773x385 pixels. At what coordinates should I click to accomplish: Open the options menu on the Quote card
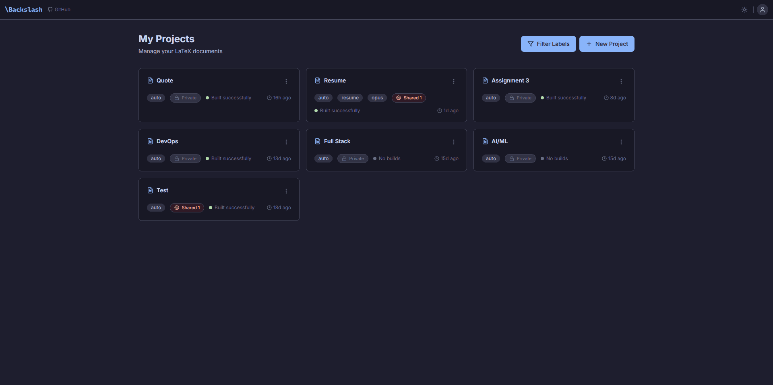(286, 81)
